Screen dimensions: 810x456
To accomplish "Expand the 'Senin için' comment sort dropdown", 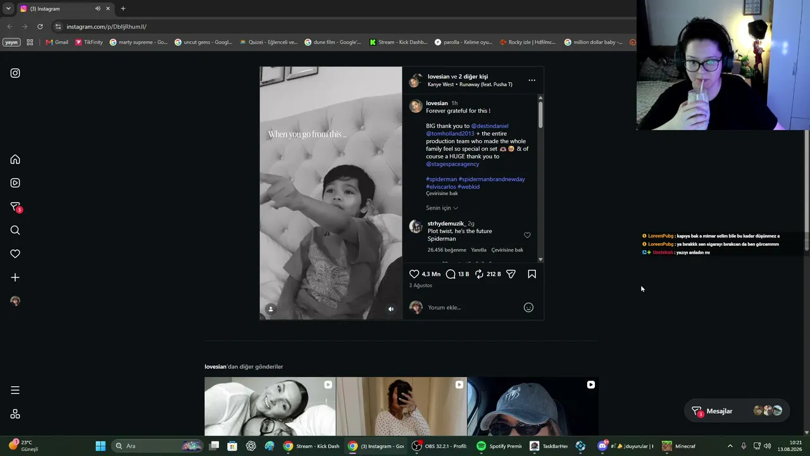I will click(442, 208).
